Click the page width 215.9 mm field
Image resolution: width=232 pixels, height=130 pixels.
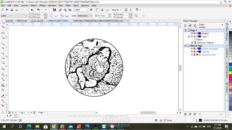pyautogui.click(x=37, y=14)
